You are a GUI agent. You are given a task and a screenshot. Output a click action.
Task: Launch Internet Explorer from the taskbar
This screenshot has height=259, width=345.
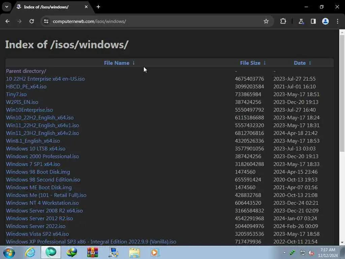(30, 252)
